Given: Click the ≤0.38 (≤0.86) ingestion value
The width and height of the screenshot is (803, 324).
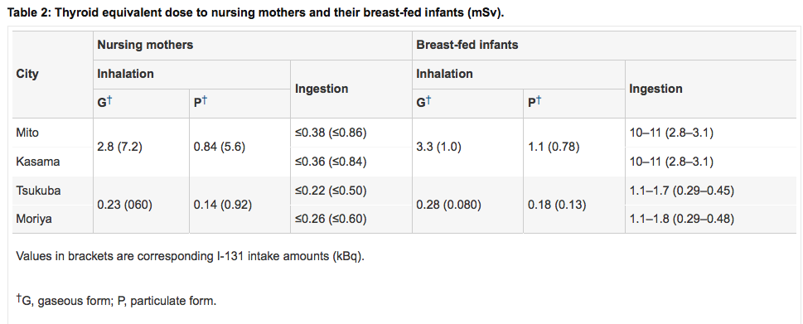Looking at the screenshot, I should click(x=331, y=133).
